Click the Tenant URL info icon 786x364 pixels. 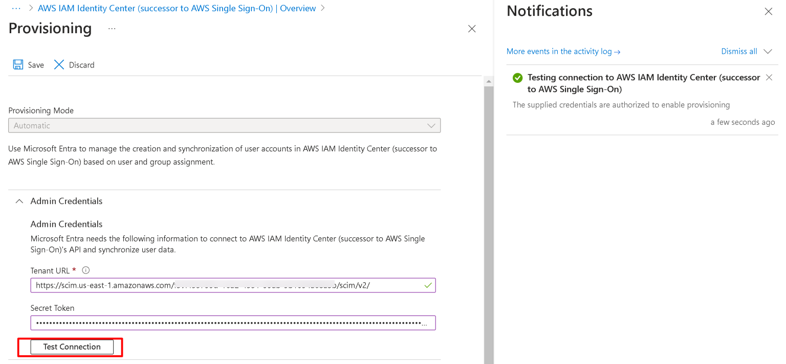click(86, 270)
